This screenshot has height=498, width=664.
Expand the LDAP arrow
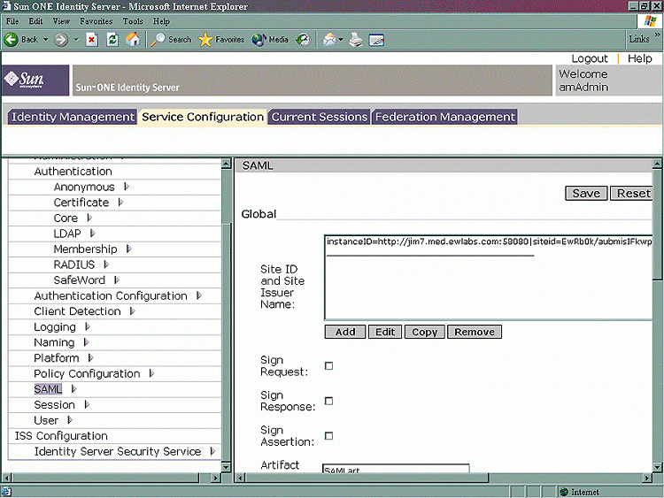pyautogui.click(x=92, y=234)
